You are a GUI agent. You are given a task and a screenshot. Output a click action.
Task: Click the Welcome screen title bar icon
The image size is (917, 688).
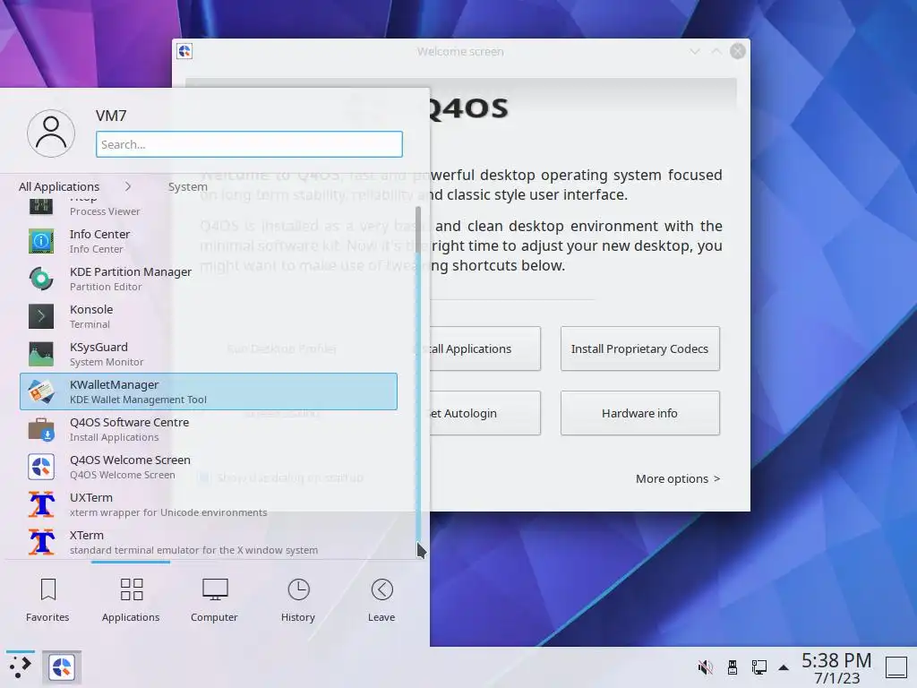point(184,51)
